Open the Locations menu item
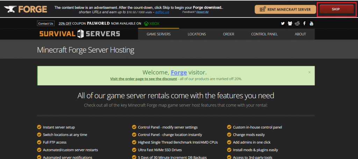This screenshot has width=358, height=159. 196,34
